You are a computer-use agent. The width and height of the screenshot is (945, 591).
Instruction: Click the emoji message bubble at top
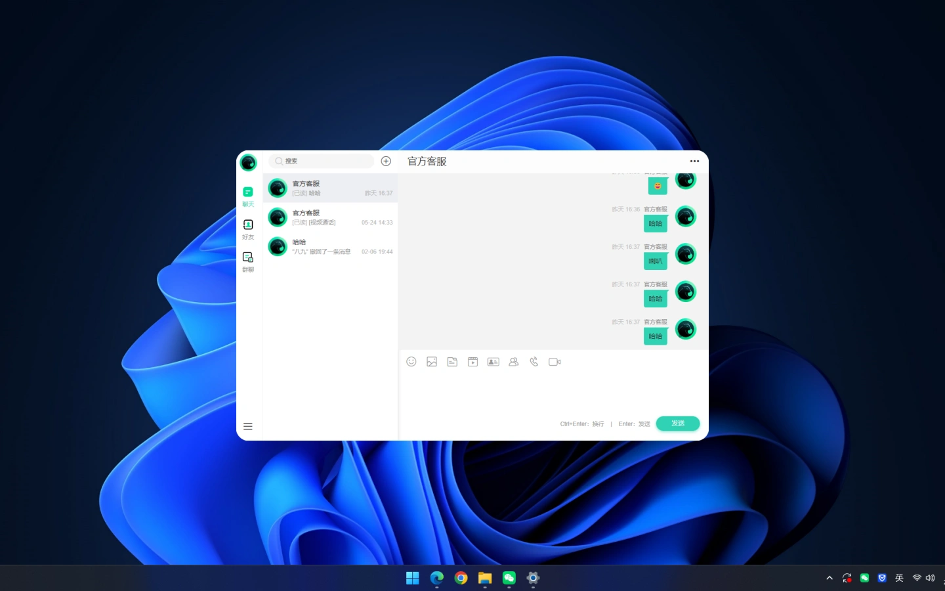pyautogui.click(x=658, y=186)
